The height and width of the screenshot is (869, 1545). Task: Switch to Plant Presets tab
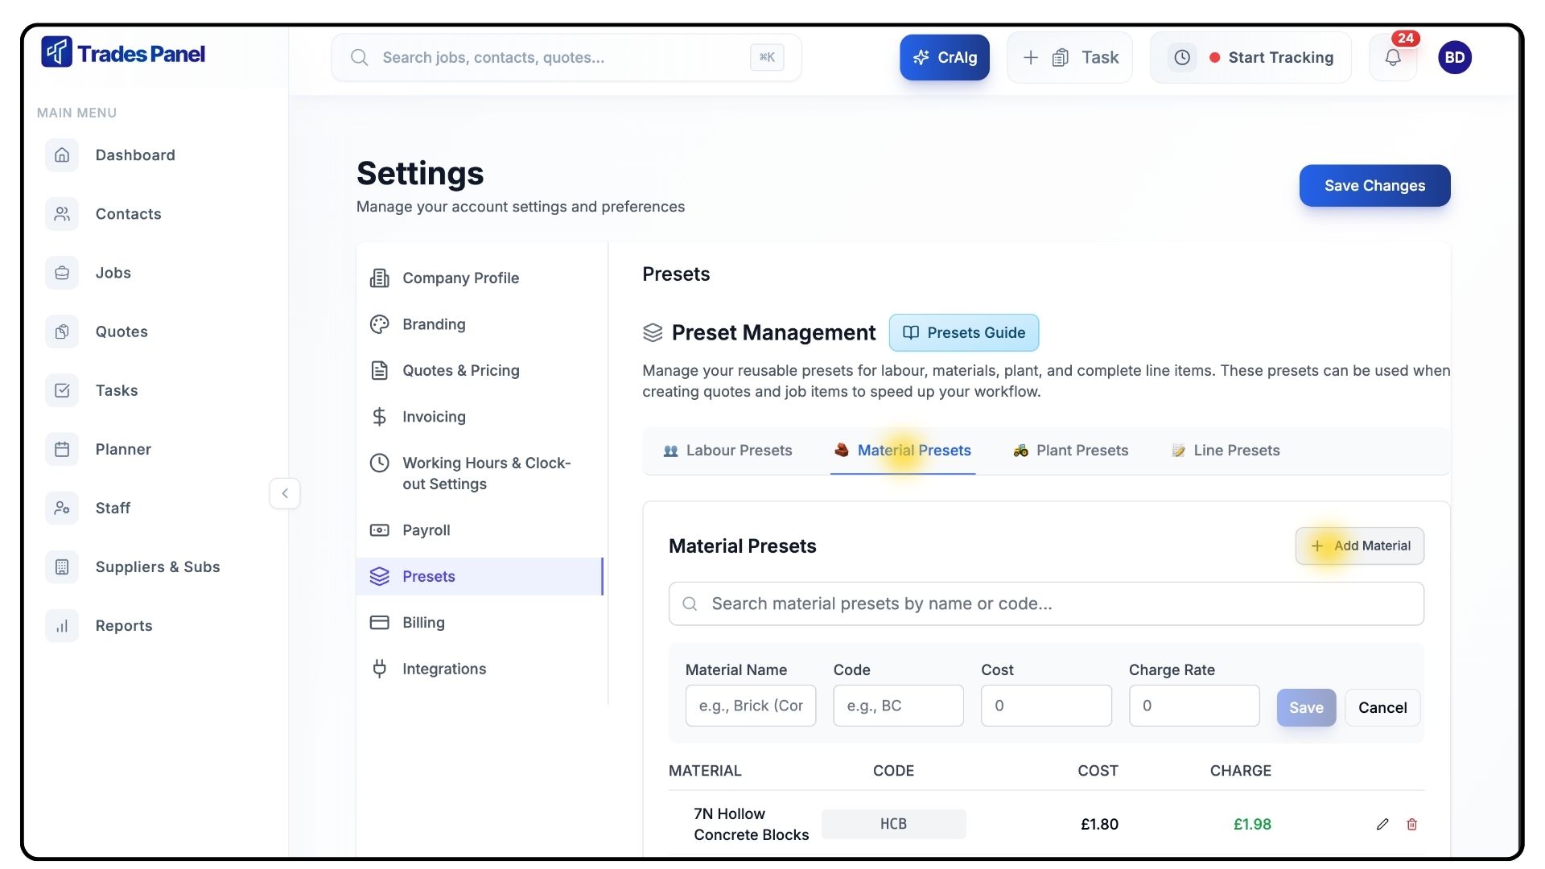1071,451
